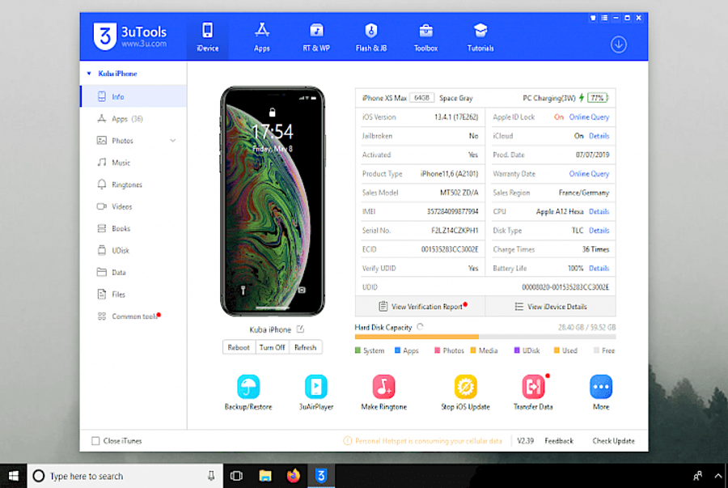Click the Stop iOS Update icon
Viewport: 728px width, 488px height.
[x=465, y=387]
